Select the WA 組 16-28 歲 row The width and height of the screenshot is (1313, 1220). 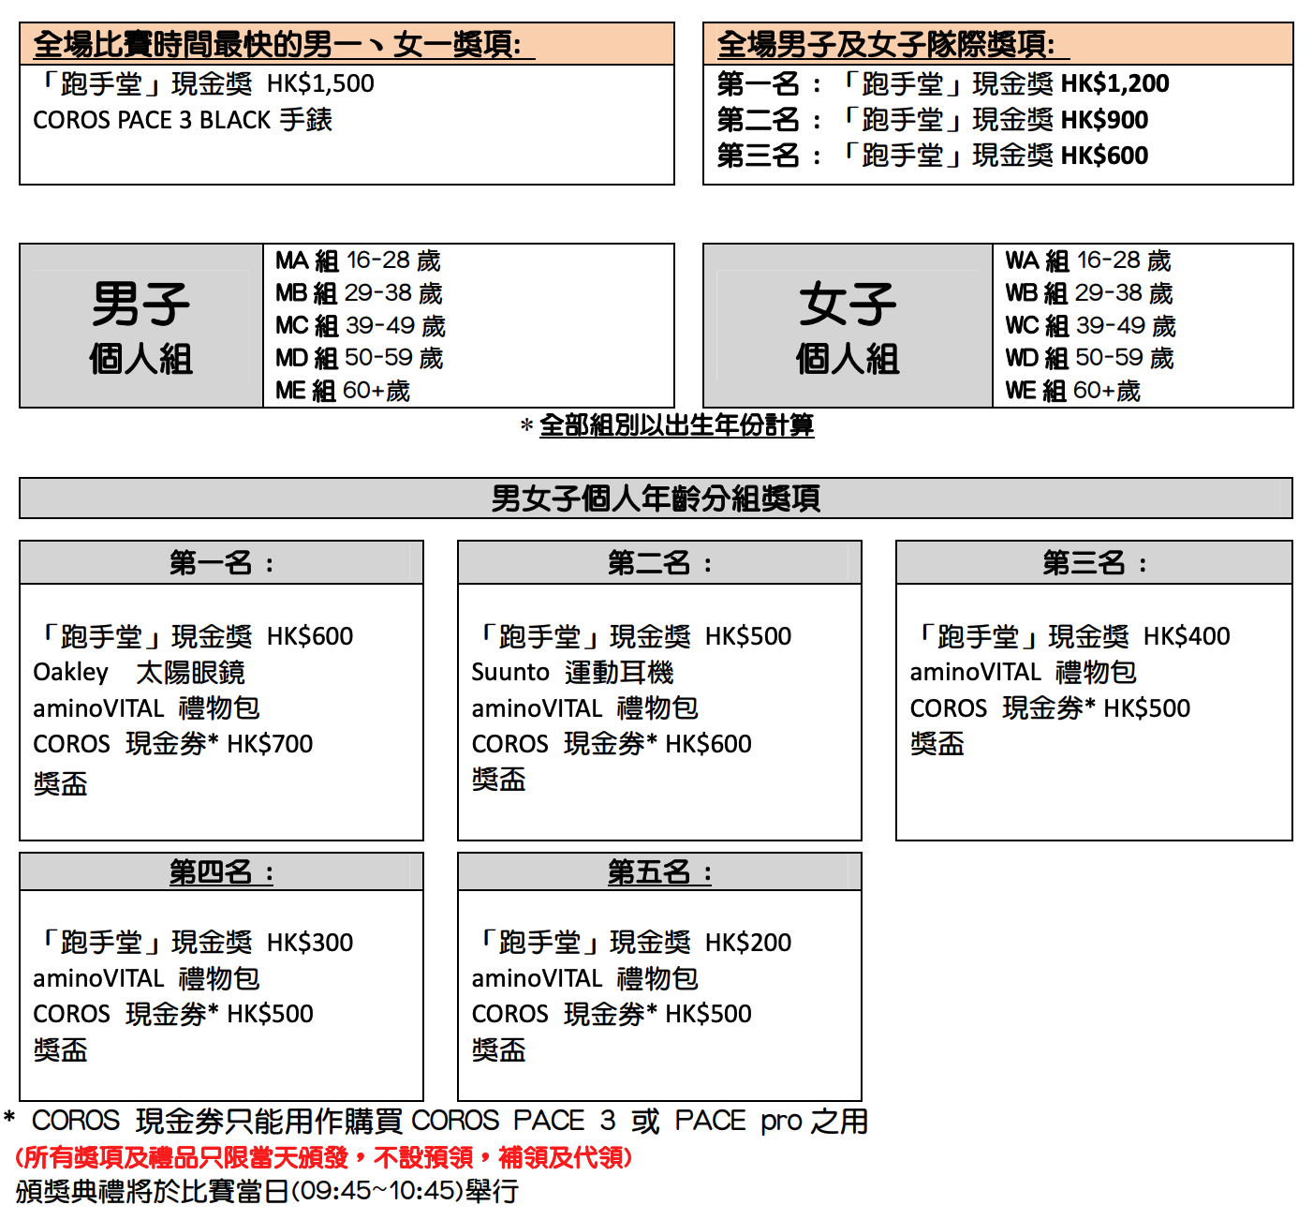(1088, 260)
